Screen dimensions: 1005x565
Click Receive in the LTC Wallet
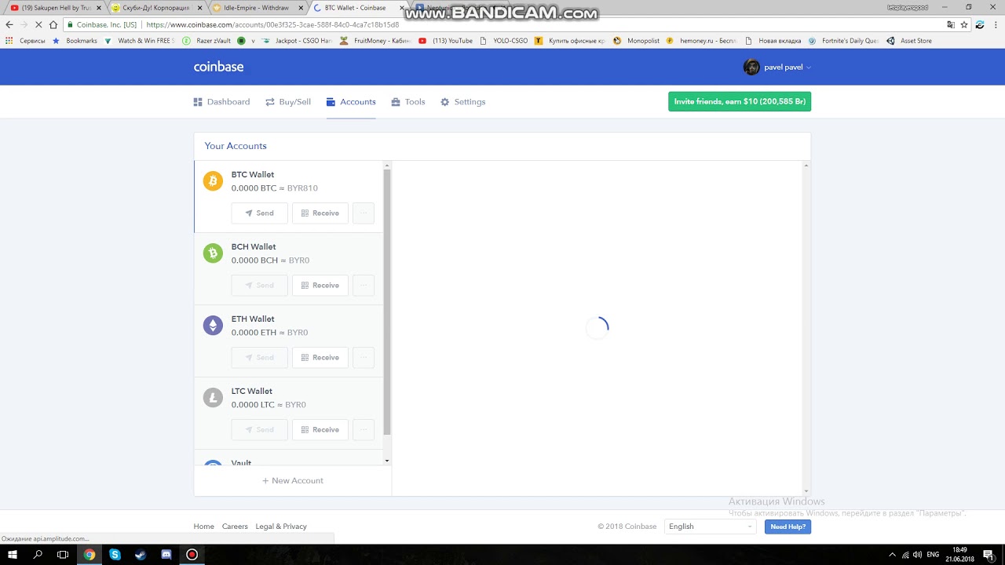pyautogui.click(x=320, y=430)
